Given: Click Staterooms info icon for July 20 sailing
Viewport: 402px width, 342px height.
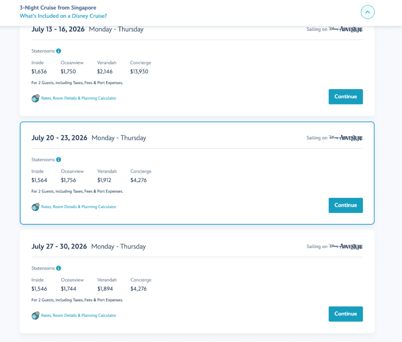Looking at the screenshot, I should coord(59,160).
